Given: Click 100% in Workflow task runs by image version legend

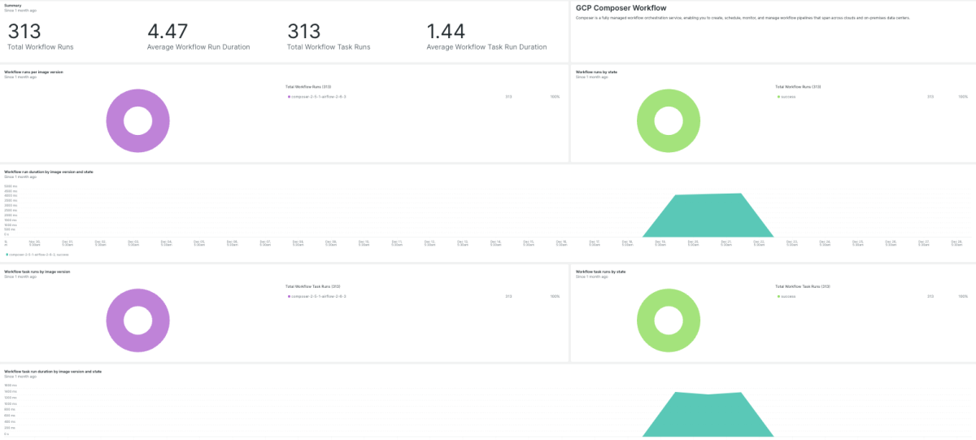Looking at the screenshot, I should 555,296.
